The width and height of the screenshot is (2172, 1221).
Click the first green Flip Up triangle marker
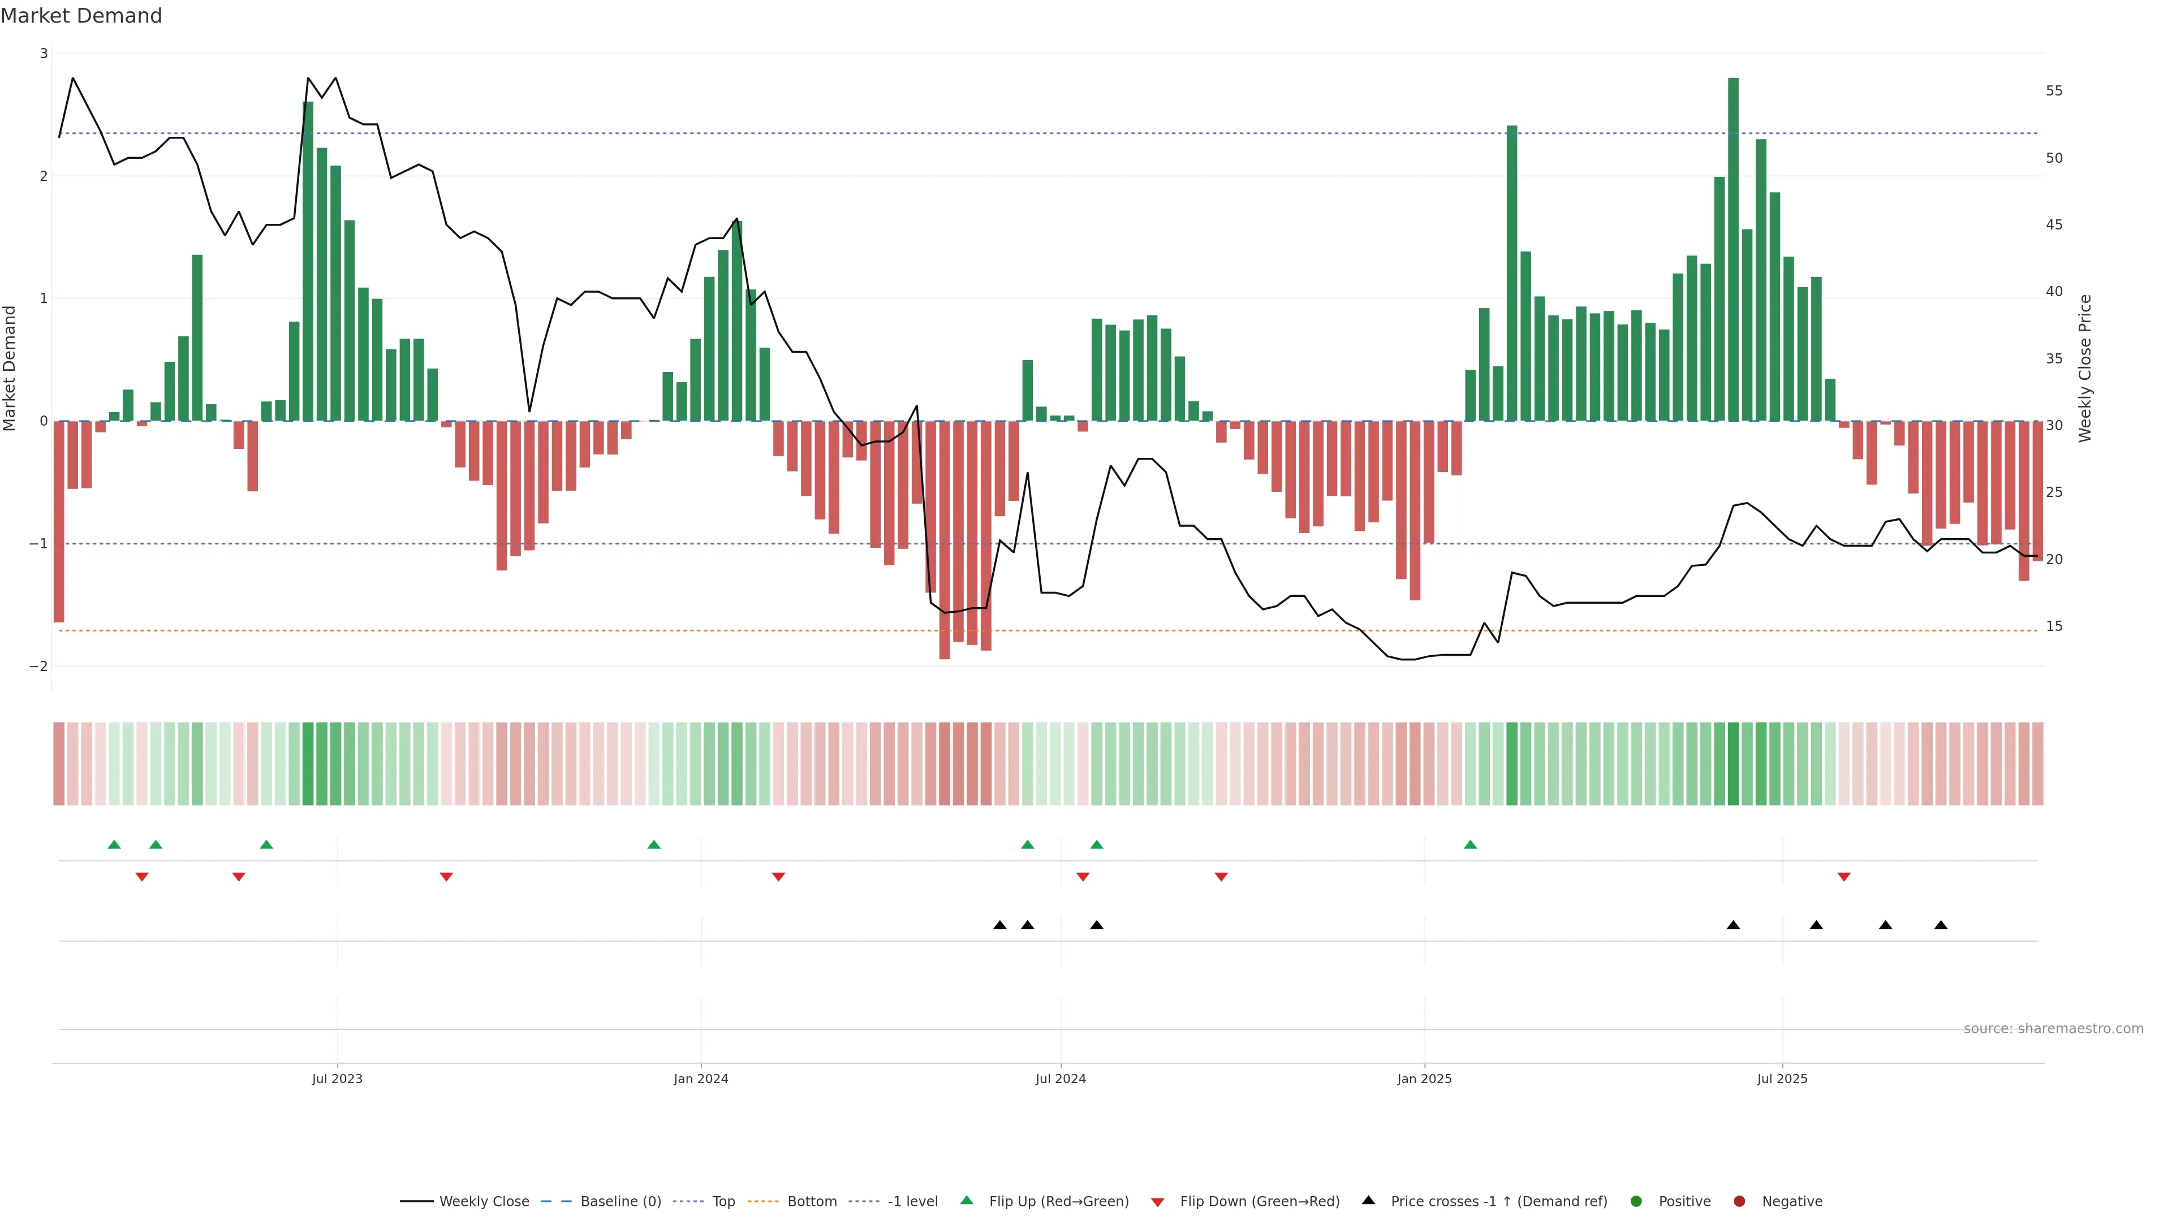tap(115, 845)
